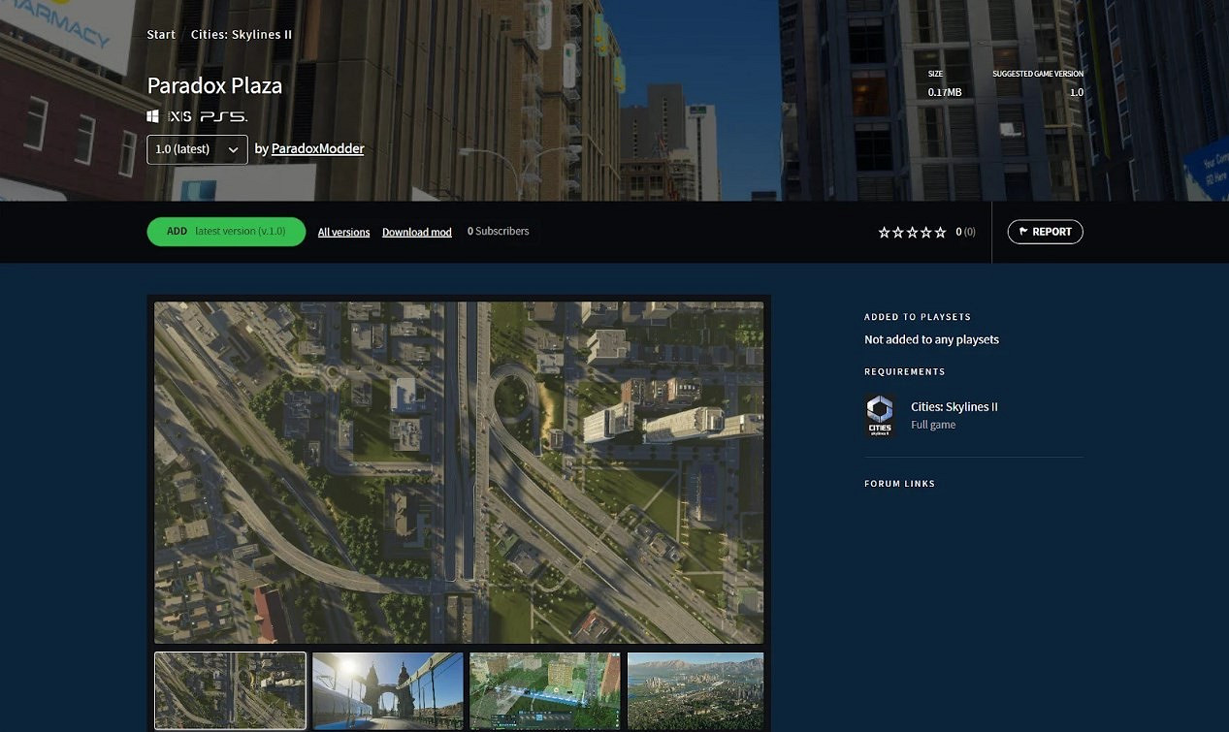Visit the ParadoxModder author profile link
The image size is (1229, 732).
pyautogui.click(x=317, y=149)
